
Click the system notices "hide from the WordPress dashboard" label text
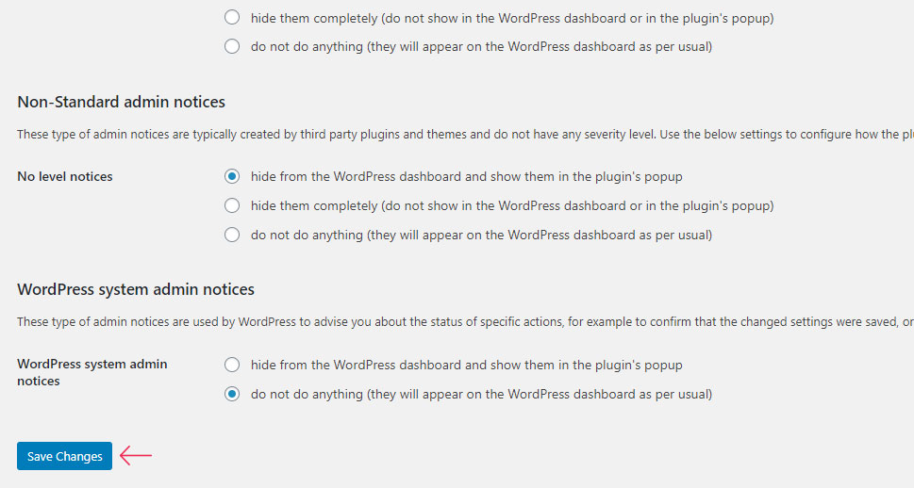click(x=466, y=366)
